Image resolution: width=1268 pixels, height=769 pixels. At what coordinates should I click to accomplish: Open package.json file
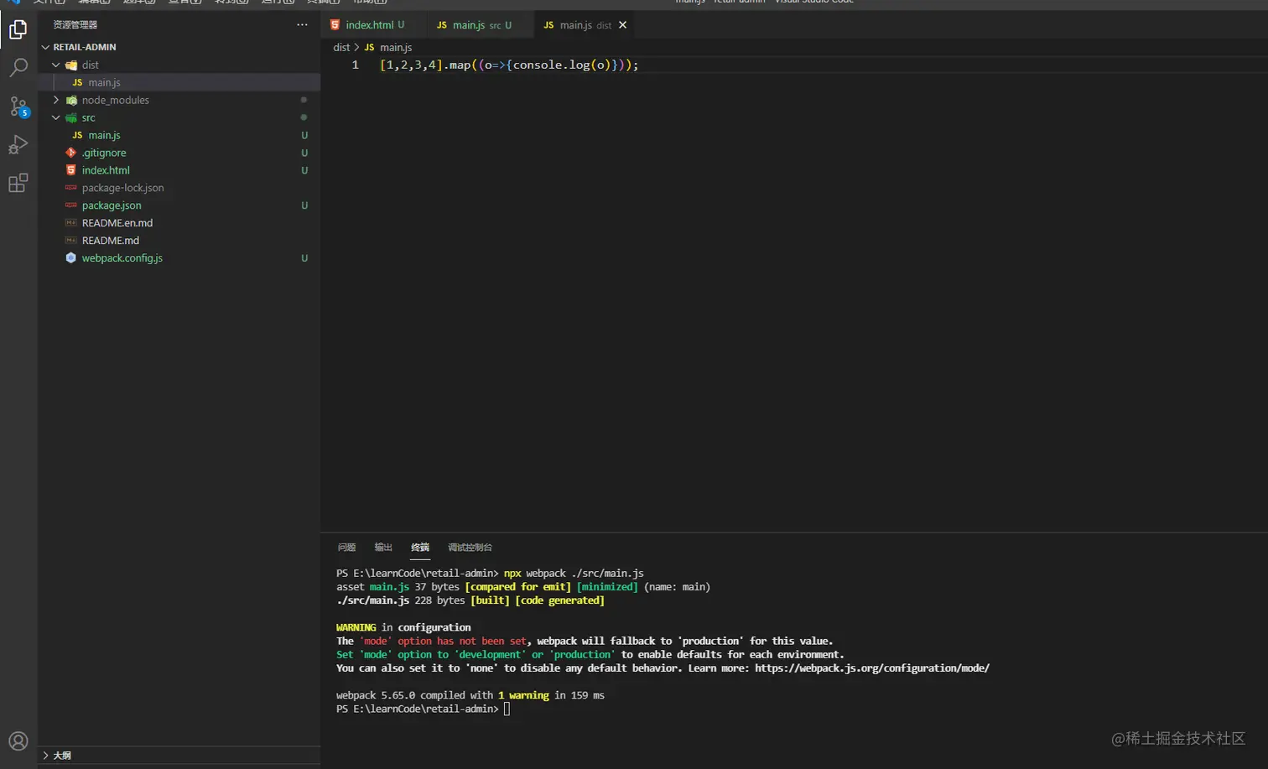179,205
